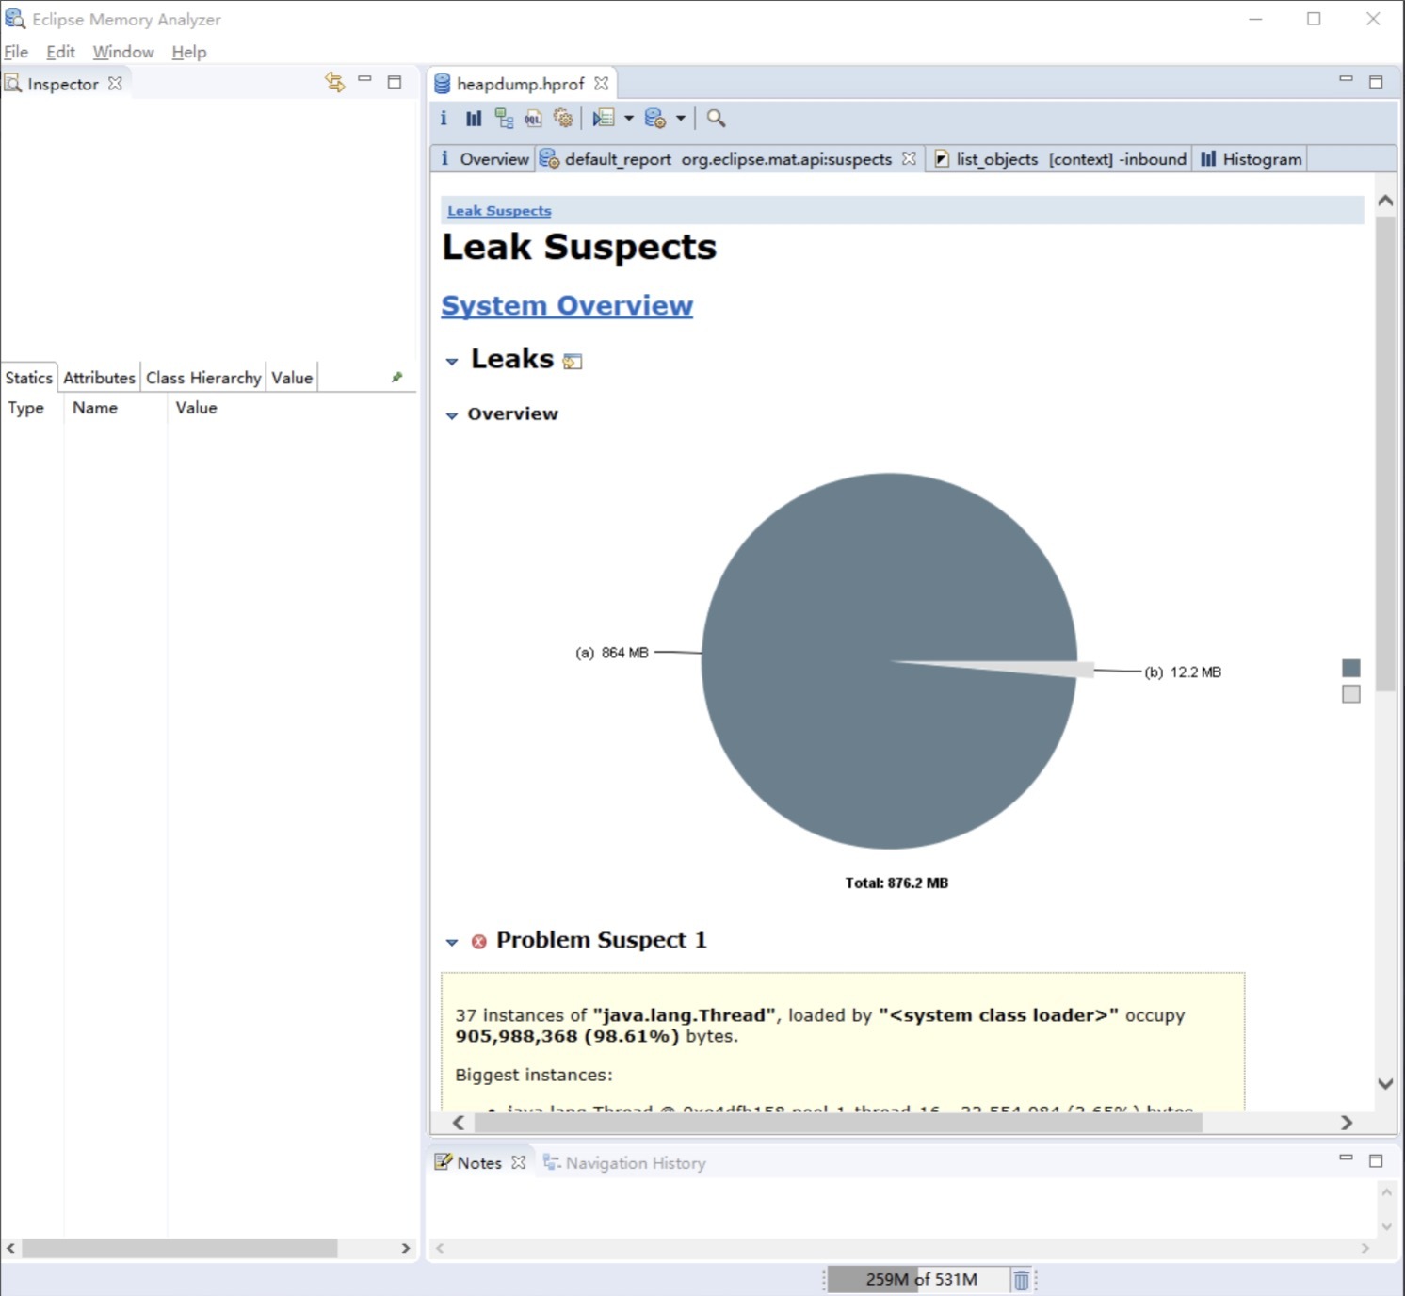Click the Leak Suspects breadcrumb link
The width and height of the screenshot is (1405, 1296).
point(499,211)
